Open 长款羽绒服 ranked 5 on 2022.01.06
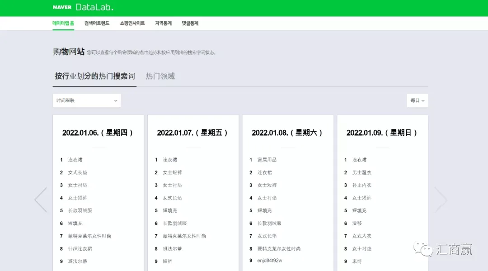The width and height of the screenshot is (488, 271). click(x=80, y=210)
